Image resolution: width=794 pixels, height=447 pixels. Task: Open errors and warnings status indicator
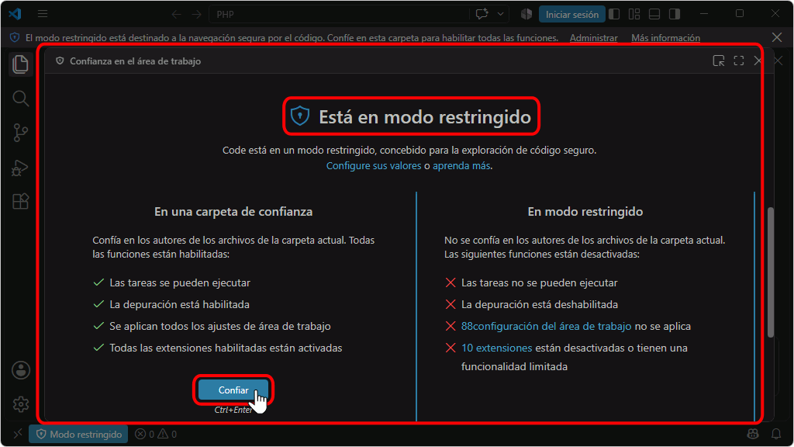point(156,435)
